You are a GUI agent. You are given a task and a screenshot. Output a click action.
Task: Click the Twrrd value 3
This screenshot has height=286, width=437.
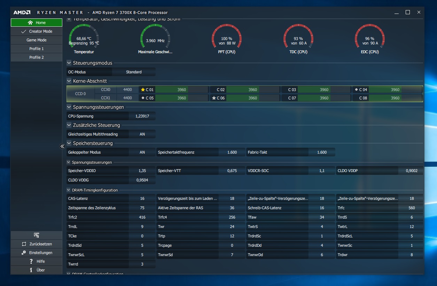[x=142, y=264]
